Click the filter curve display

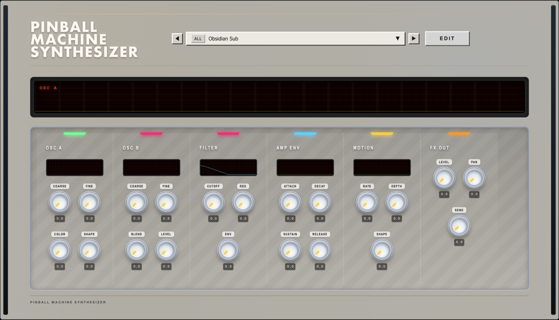pos(228,168)
